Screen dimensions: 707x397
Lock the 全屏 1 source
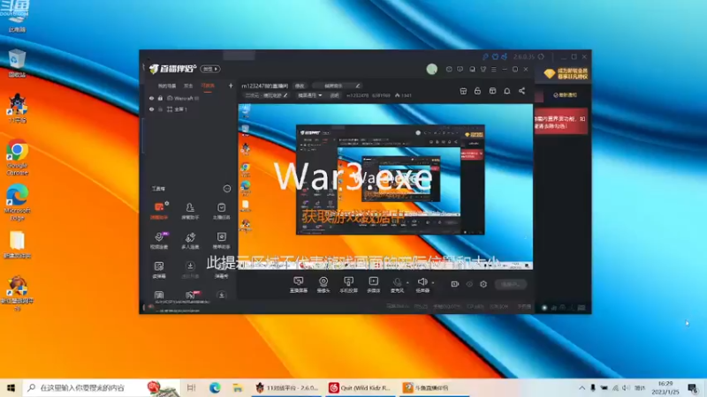160,109
